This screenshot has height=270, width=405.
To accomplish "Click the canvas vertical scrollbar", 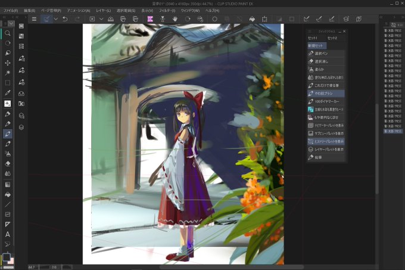I will click(377, 148).
